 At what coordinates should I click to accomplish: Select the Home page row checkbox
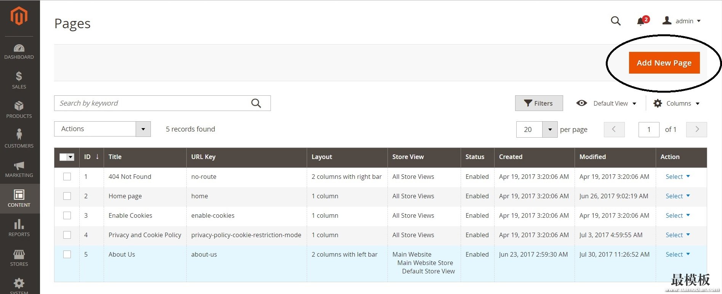click(x=67, y=196)
